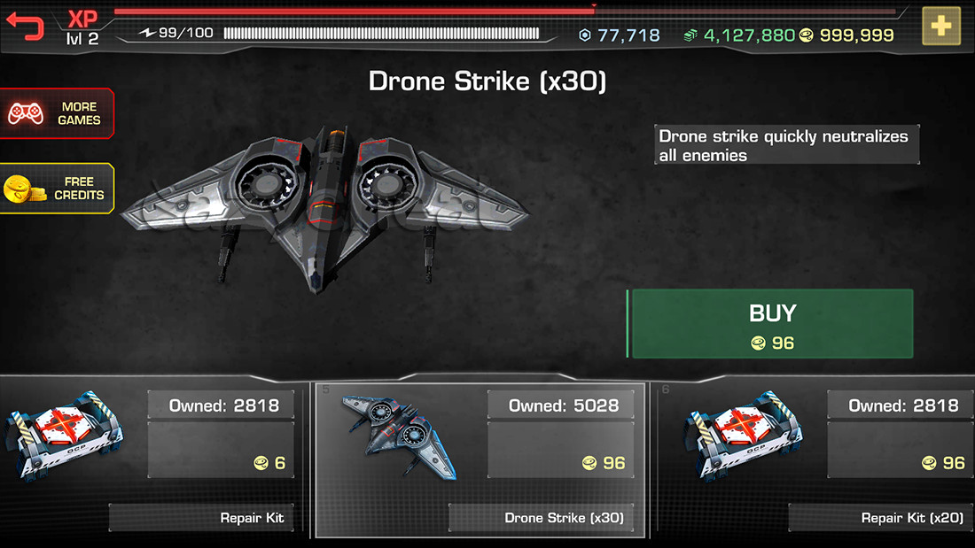Click the Drone Strike ship thumbnail
This screenshot has width=975, height=548.
[399, 436]
